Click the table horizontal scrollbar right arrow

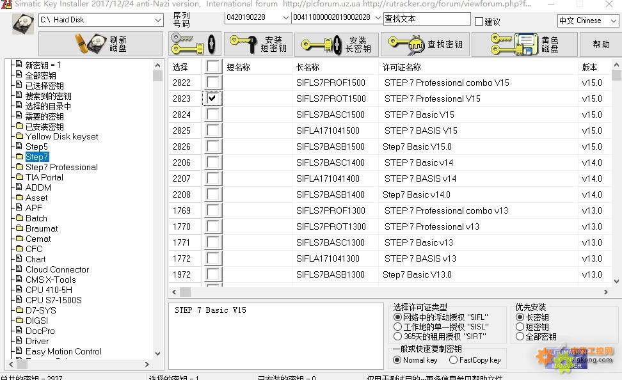click(606, 292)
